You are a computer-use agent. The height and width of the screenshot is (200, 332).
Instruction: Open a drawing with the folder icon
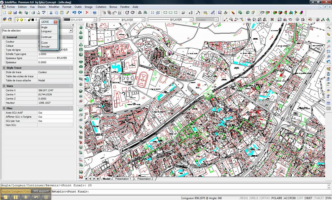click(x=10, y=13)
